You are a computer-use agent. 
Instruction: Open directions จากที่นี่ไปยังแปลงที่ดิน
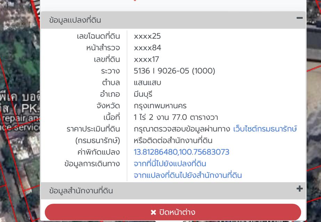coord(170,163)
